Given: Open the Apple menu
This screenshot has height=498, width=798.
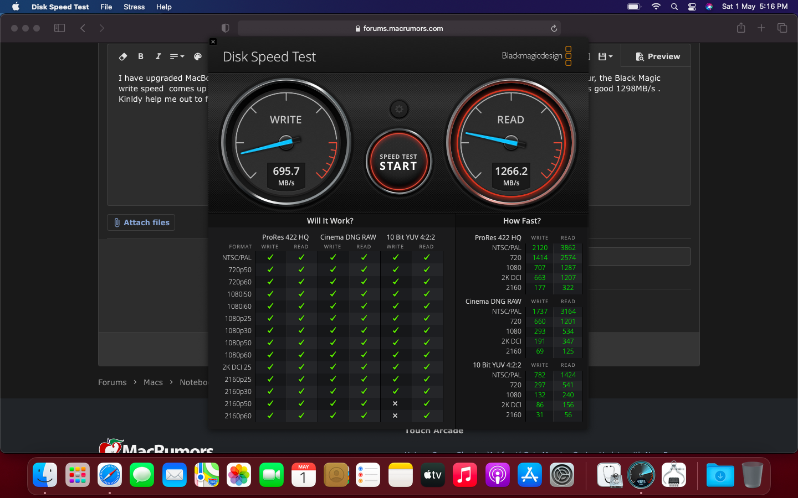Looking at the screenshot, I should coord(16,7).
